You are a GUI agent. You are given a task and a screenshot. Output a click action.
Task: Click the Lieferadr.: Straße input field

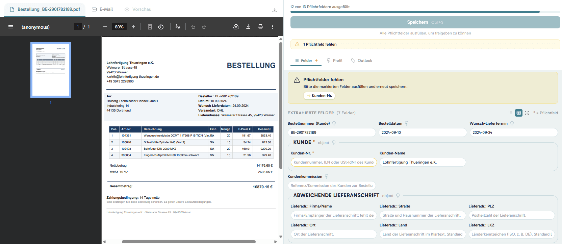(423, 215)
